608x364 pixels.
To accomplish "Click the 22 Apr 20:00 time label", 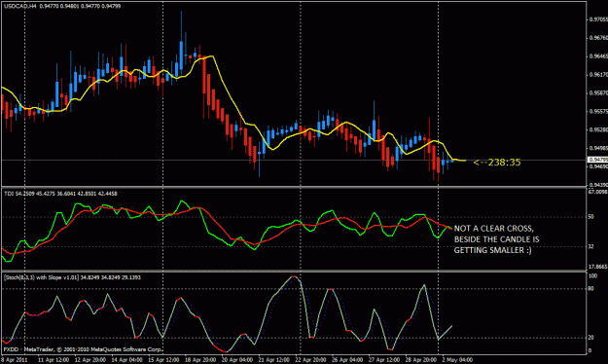I will (x=310, y=360).
